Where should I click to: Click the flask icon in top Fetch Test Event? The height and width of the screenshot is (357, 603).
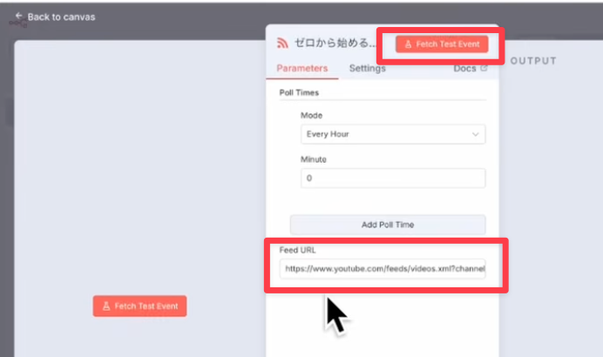[x=408, y=44]
